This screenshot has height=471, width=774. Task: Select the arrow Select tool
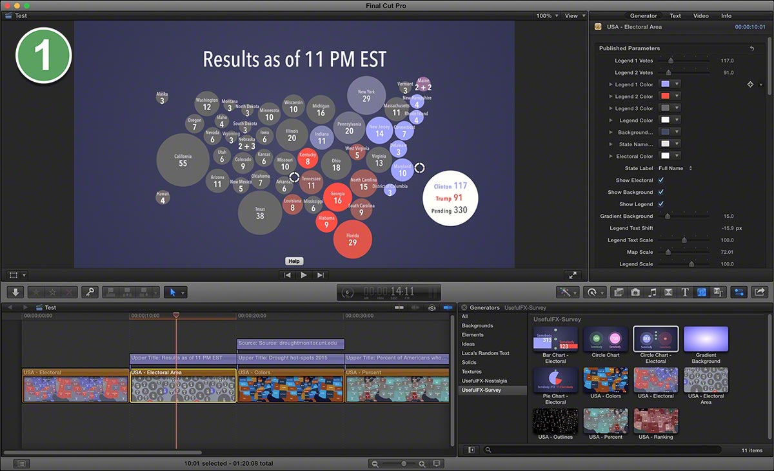click(x=172, y=292)
